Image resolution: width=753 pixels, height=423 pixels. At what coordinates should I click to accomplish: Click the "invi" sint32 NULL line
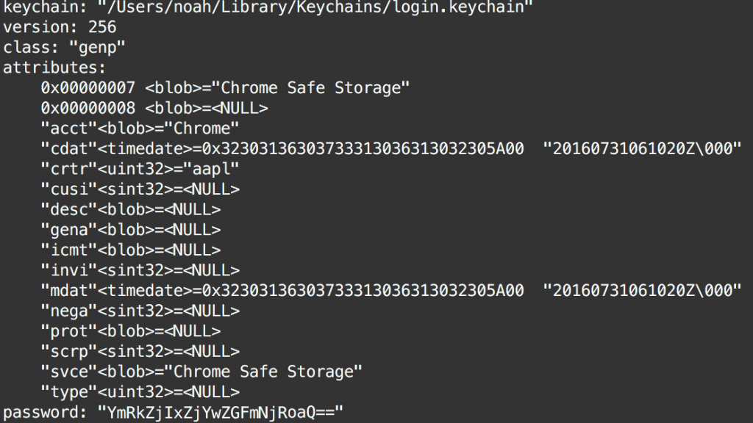point(140,270)
